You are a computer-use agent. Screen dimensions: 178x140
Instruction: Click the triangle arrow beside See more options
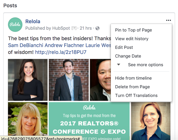tap(119, 65)
